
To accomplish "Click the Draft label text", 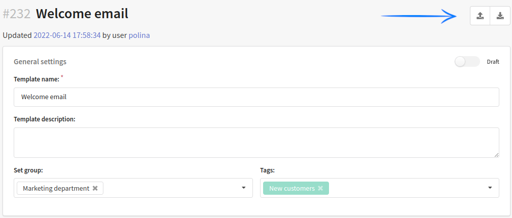I will (493, 62).
